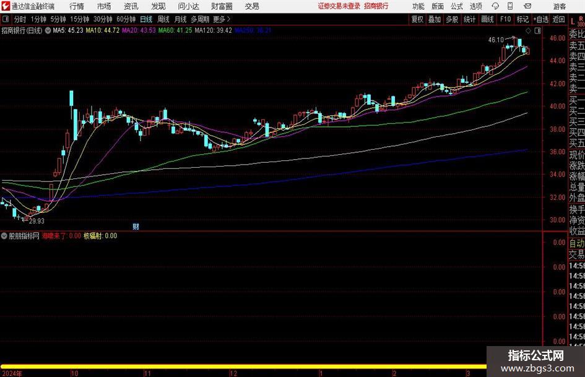Open 多周期 multi-period view
This screenshot has width=585, height=377.
coord(200,19)
